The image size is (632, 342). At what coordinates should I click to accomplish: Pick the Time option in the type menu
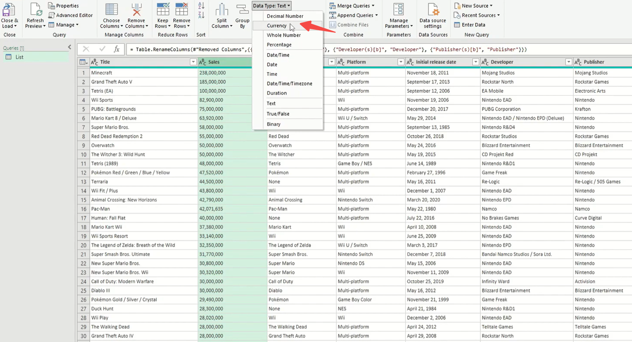coord(288,74)
